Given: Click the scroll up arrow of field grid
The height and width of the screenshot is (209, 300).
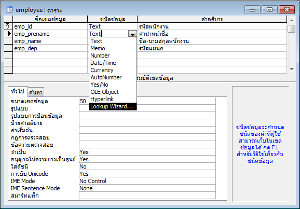Looking at the screenshot, I should pyautogui.click(x=292, y=20).
